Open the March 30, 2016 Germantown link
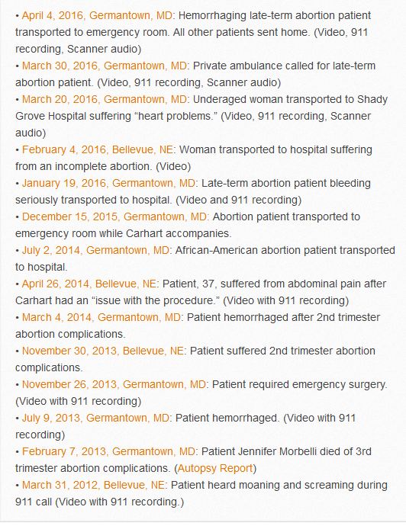The height and width of the screenshot is (526, 406). click(x=105, y=66)
